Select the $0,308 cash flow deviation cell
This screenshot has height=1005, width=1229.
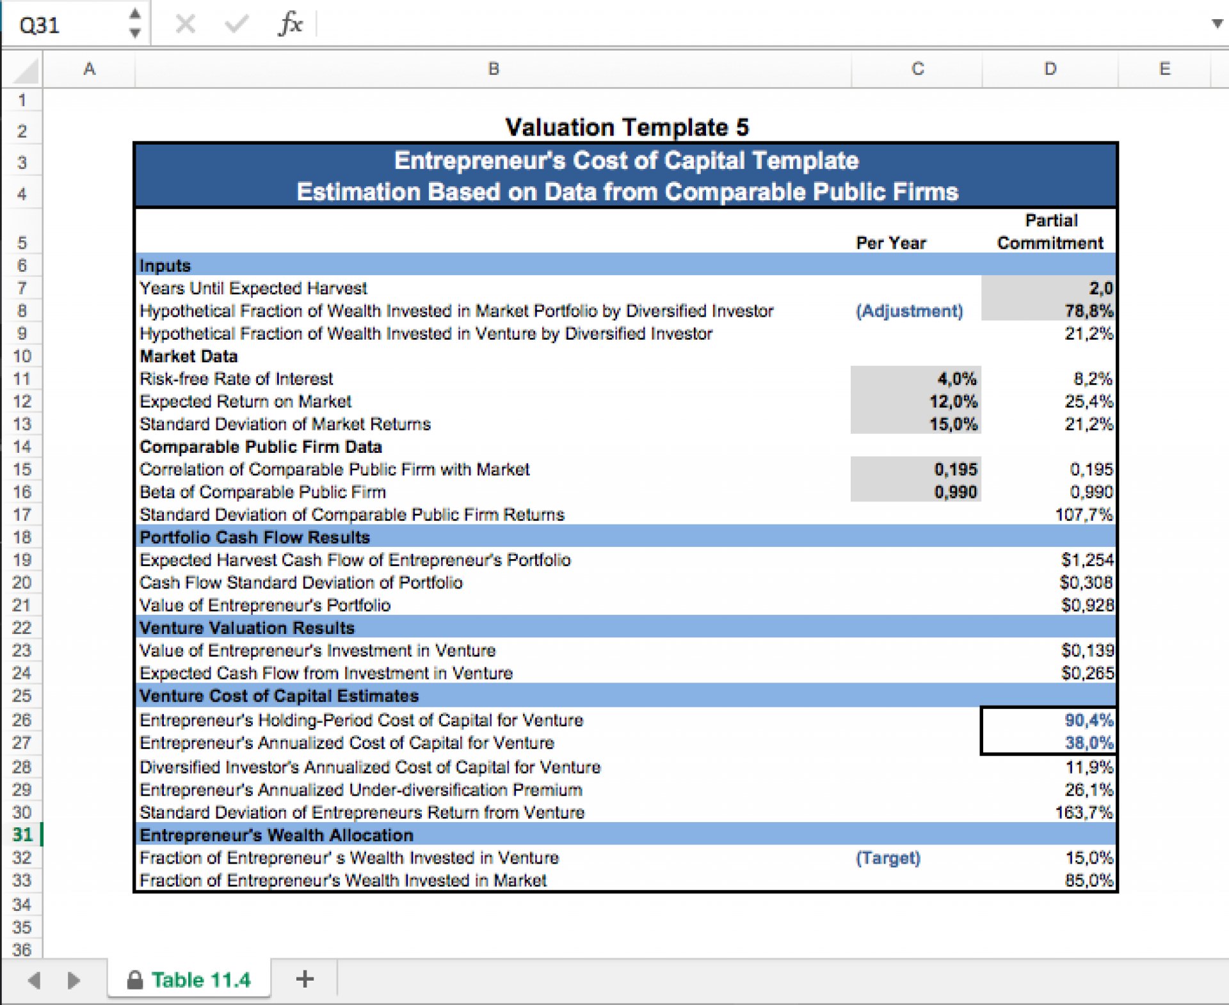click(1049, 582)
